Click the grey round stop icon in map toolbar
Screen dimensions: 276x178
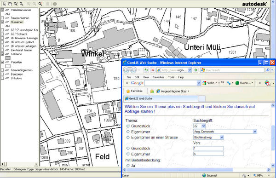(55, 4)
